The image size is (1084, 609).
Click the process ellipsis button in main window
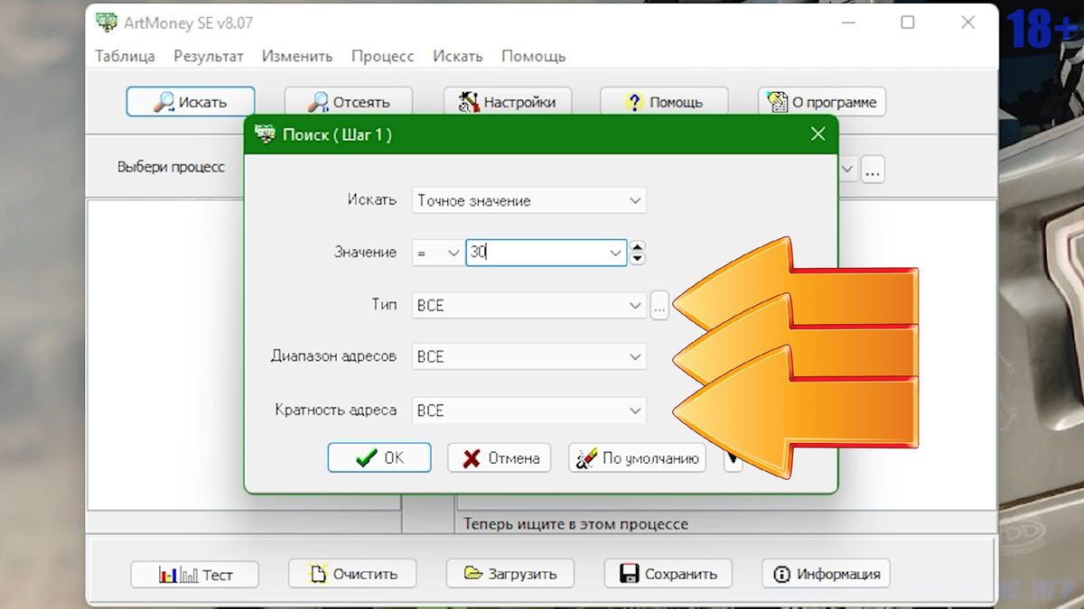coord(873,169)
